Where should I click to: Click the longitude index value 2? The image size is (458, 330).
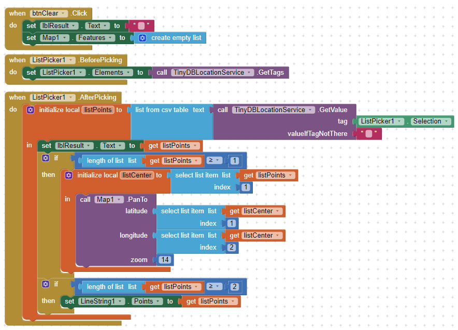click(x=232, y=247)
